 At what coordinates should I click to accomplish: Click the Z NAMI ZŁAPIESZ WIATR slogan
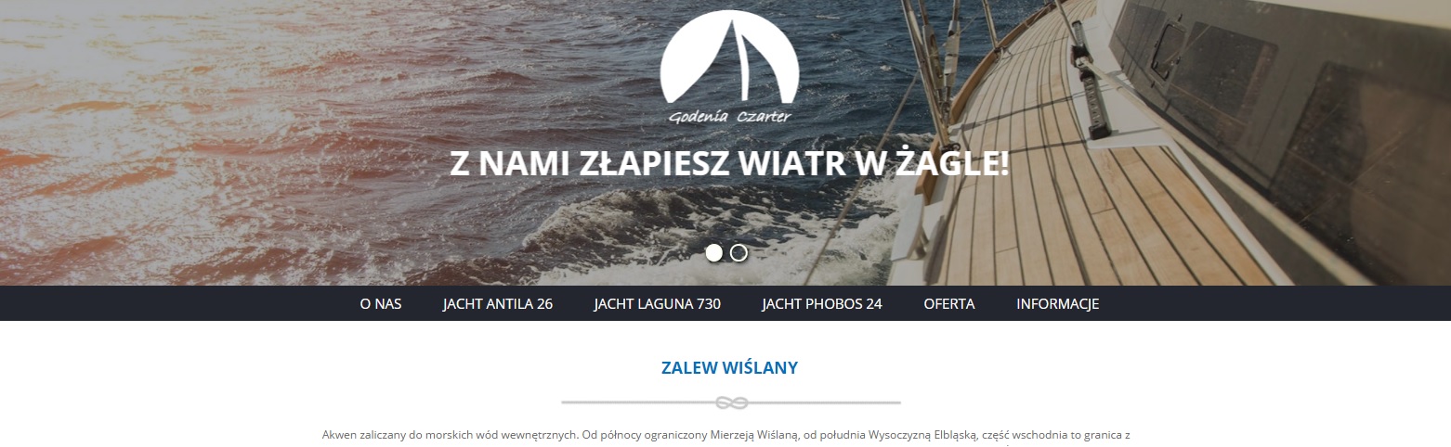point(729,163)
